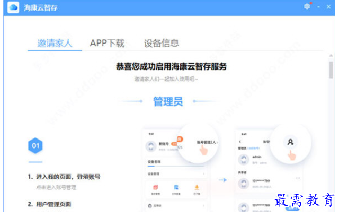Click the vertical scrollbar thumb

[x=331, y=70]
